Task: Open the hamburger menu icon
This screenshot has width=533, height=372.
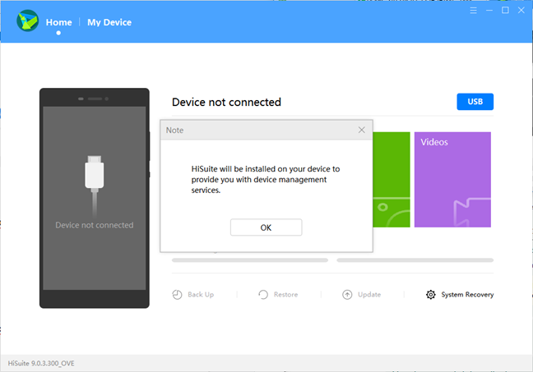Action: pyautogui.click(x=473, y=11)
